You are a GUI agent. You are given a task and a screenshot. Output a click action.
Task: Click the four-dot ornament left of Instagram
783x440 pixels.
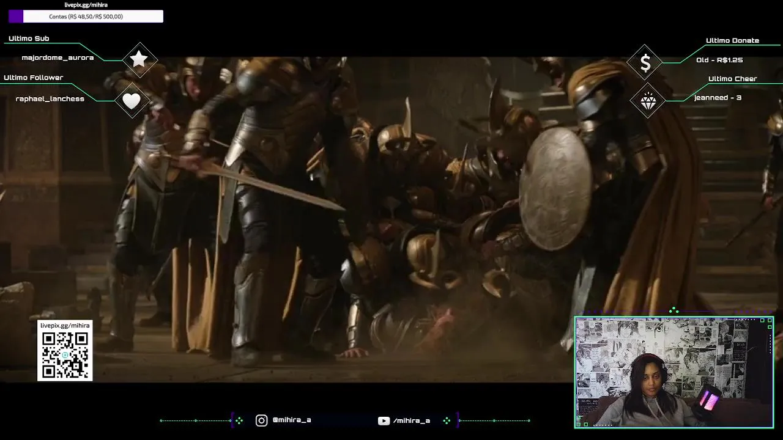click(x=239, y=420)
